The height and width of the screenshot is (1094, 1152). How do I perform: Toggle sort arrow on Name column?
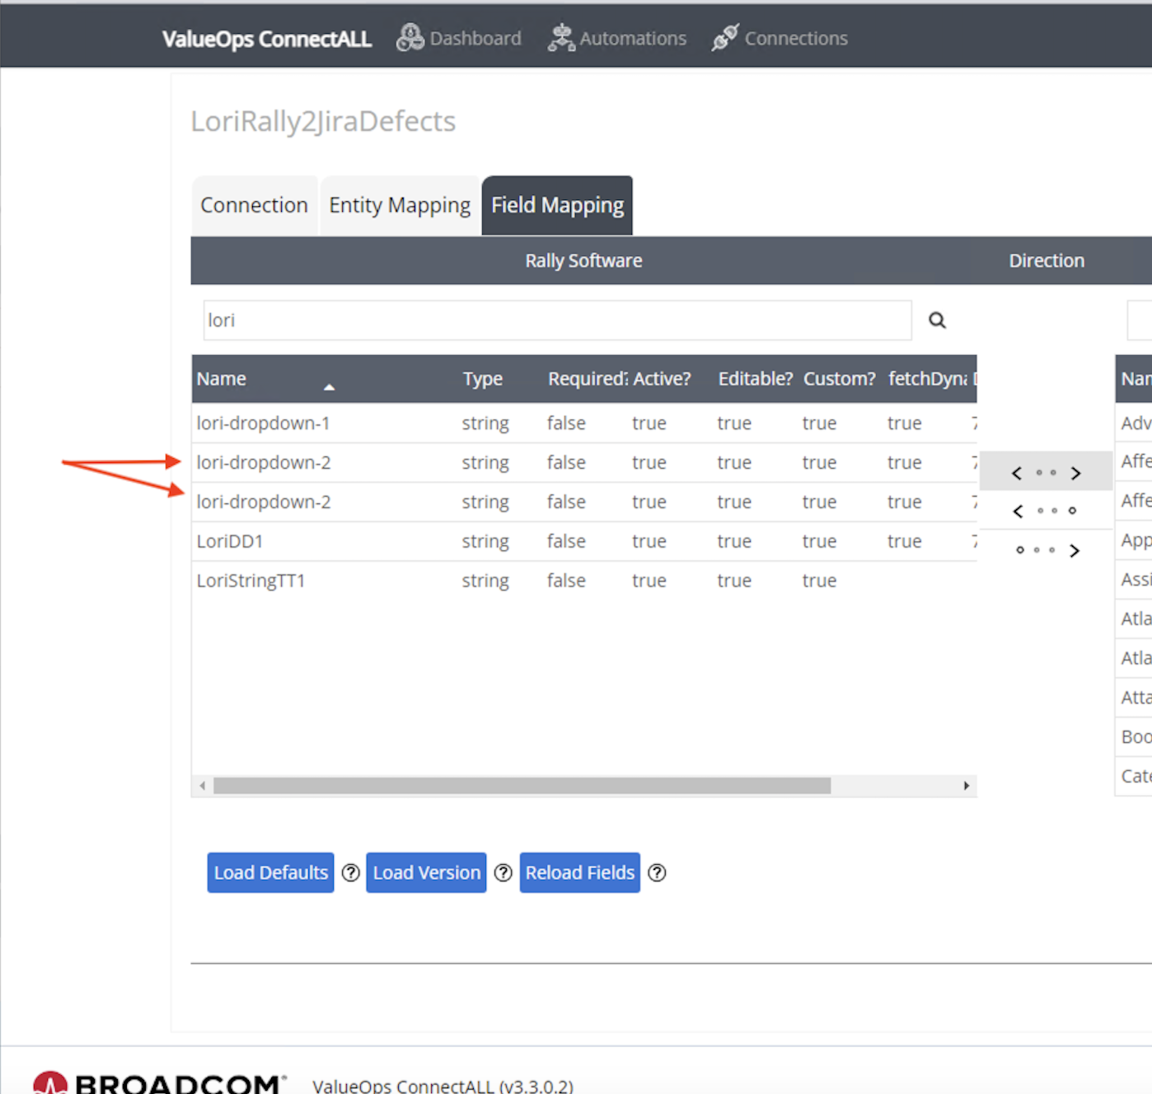click(329, 386)
